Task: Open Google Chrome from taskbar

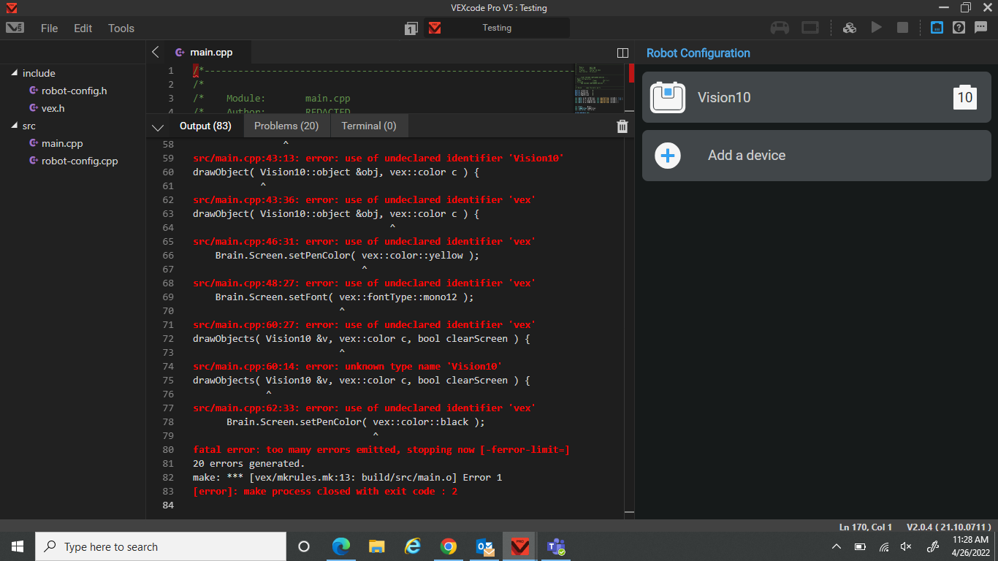Action: click(x=449, y=546)
